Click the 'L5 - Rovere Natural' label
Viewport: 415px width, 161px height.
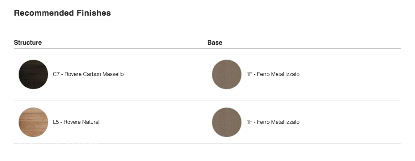click(x=76, y=122)
